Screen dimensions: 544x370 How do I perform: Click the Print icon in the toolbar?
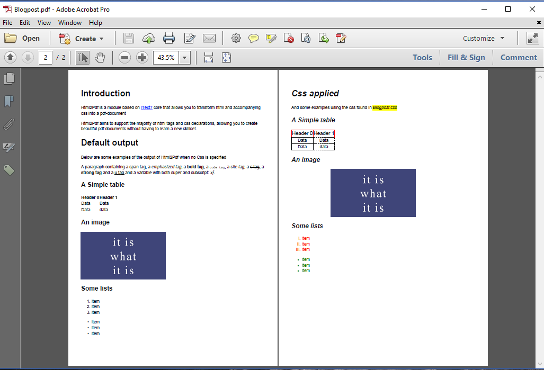pos(169,38)
